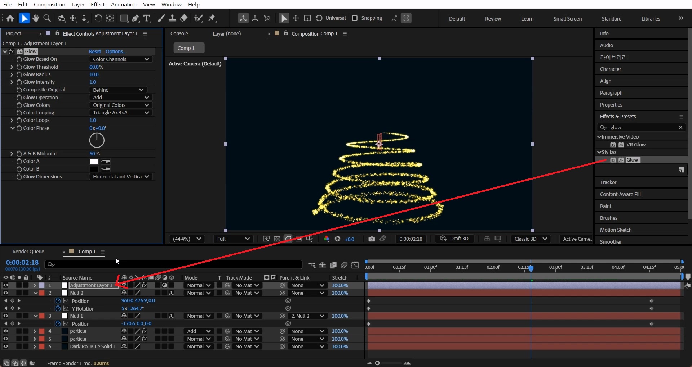Select the Rotation tool
The height and width of the screenshot is (367, 692).
click(98, 18)
